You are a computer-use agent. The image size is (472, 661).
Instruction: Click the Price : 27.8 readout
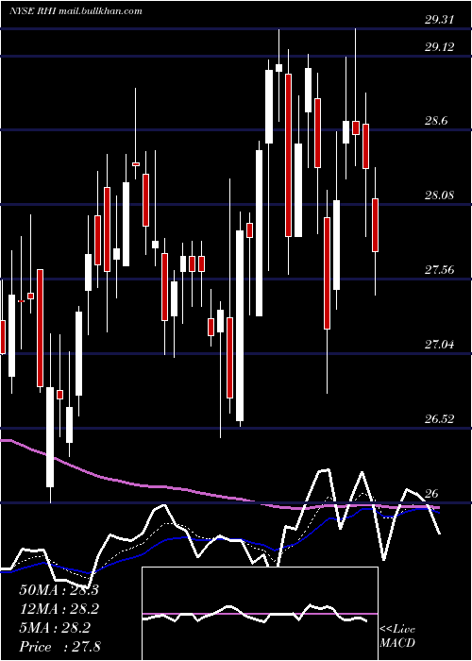(59, 647)
